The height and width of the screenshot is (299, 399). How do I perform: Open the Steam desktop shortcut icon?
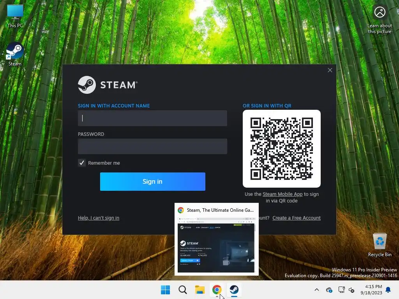click(15, 54)
